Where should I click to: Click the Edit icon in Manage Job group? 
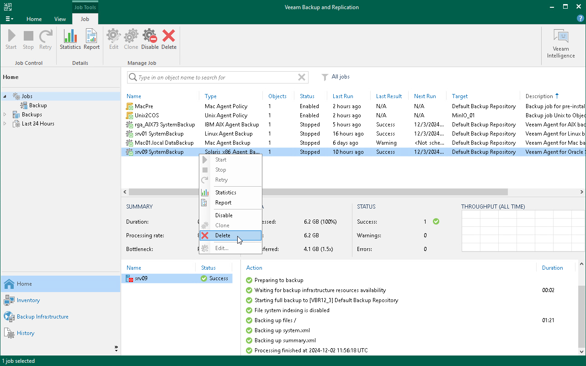coord(113,39)
